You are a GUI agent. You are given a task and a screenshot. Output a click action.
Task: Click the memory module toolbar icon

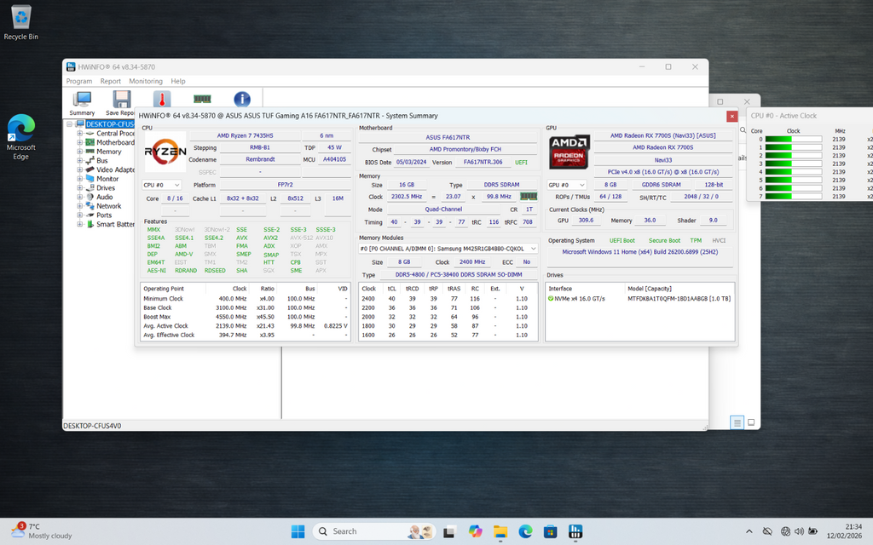202,100
